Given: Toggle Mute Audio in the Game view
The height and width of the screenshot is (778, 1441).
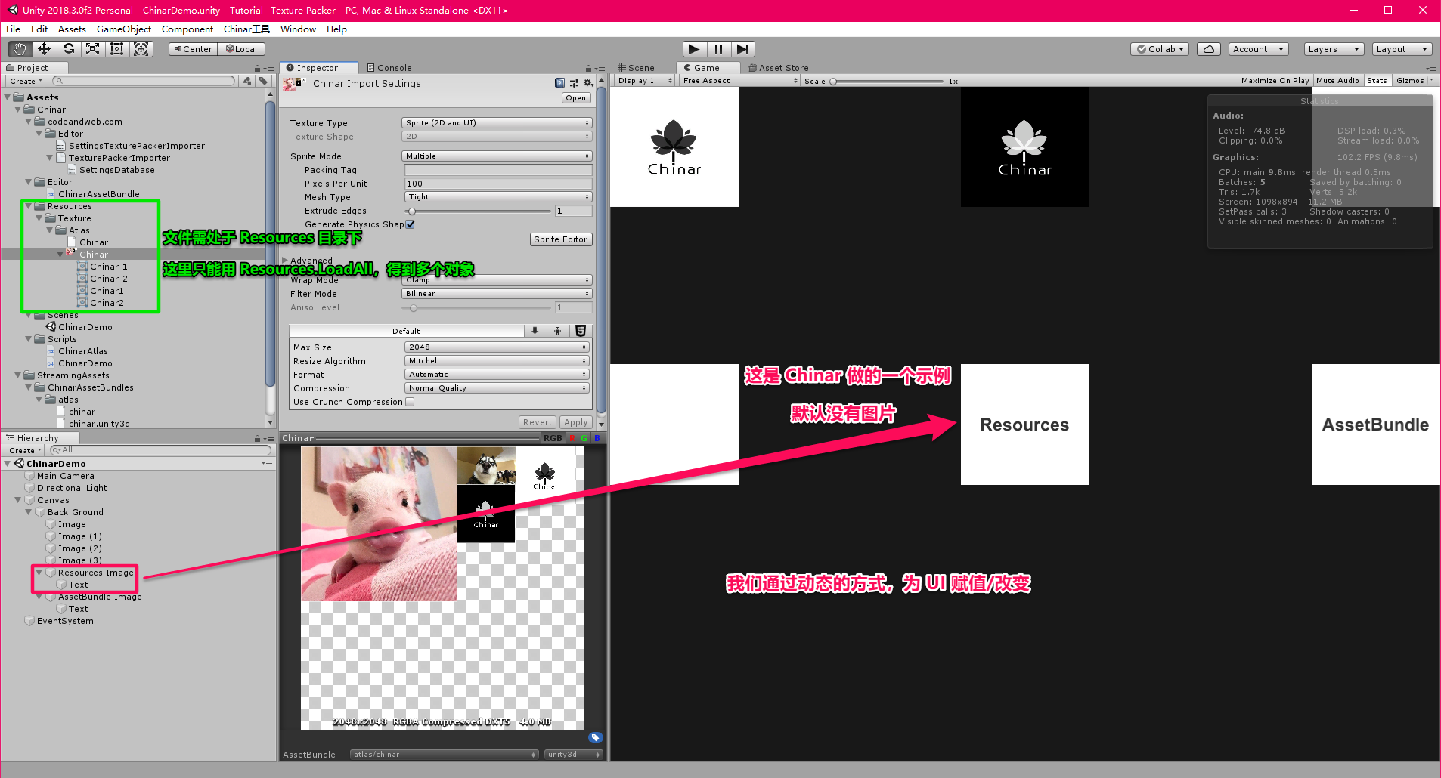Looking at the screenshot, I should (1337, 80).
